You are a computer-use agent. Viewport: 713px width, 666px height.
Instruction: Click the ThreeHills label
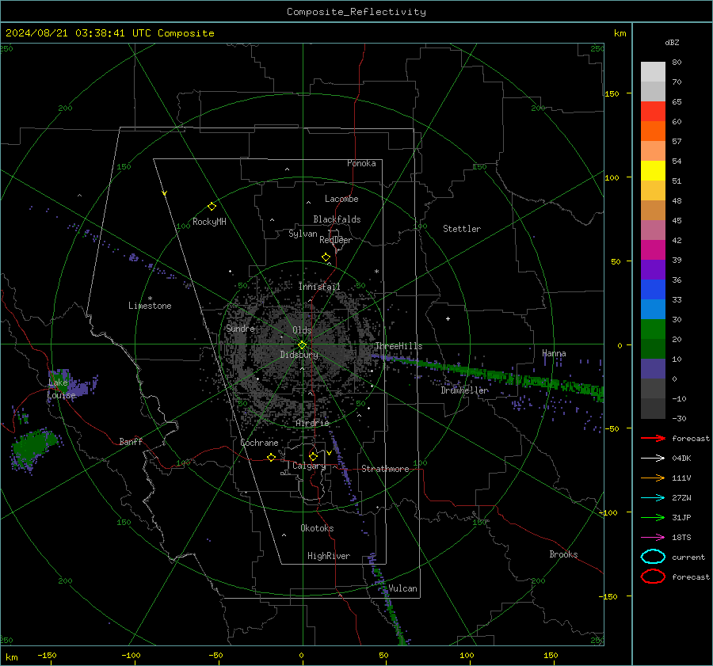[398, 346]
